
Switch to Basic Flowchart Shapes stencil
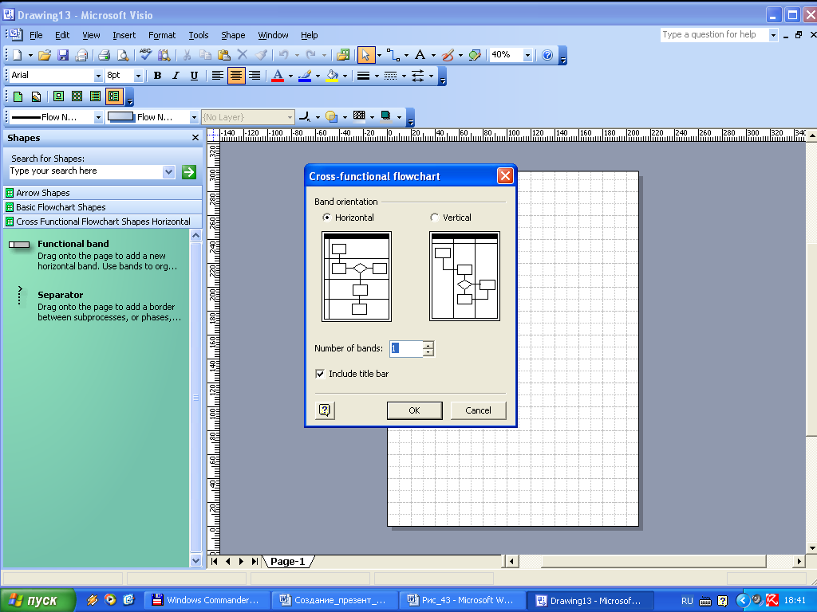click(61, 207)
